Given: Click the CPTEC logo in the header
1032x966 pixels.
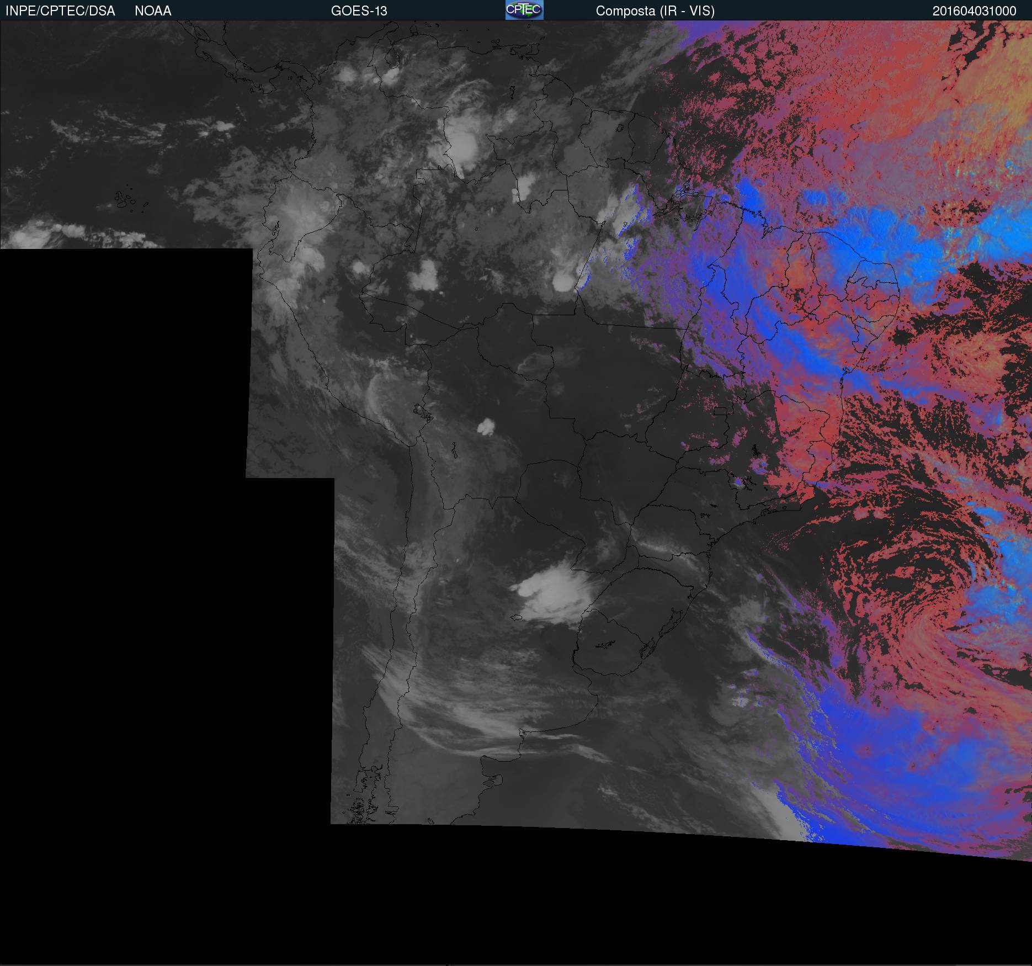Looking at the screenshot, I should click(x=524, y=10).
